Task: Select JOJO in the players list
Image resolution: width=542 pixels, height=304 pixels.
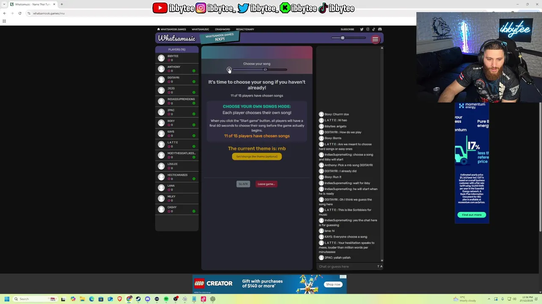Action: [177, 90]
